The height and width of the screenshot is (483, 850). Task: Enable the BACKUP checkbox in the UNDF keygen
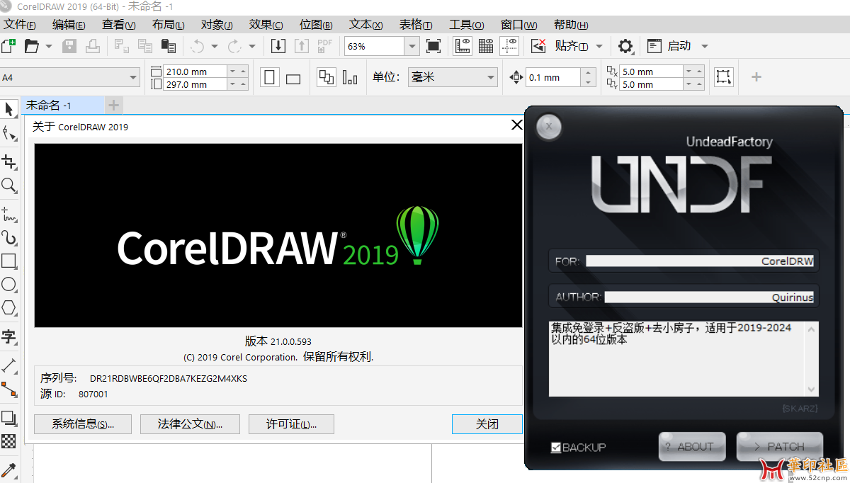[557, 447]
